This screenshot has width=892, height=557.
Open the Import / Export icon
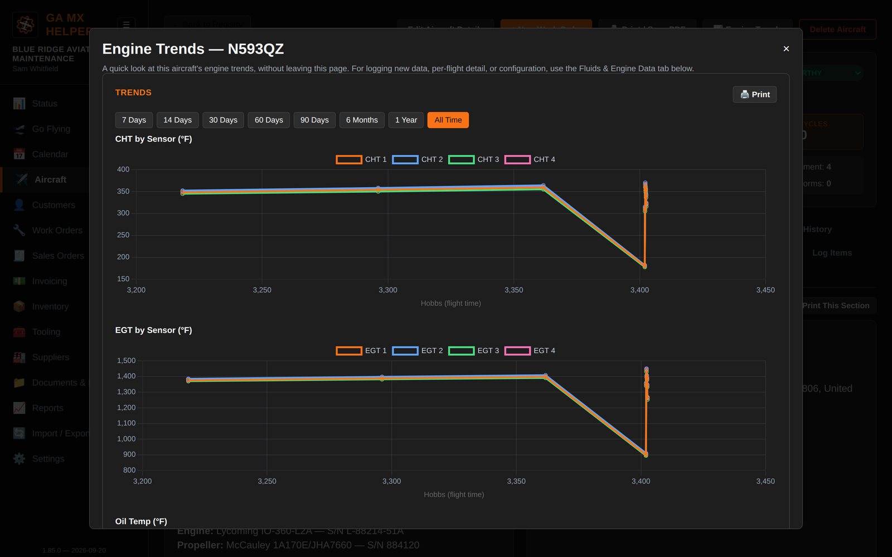[20, 433]
